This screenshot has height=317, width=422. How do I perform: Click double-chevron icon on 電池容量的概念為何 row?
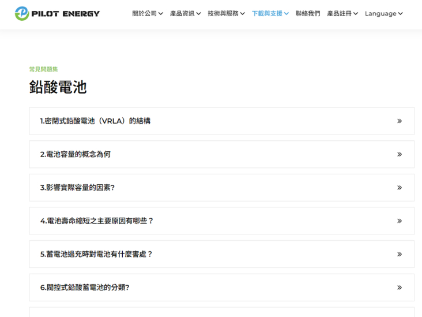[399, 155]
